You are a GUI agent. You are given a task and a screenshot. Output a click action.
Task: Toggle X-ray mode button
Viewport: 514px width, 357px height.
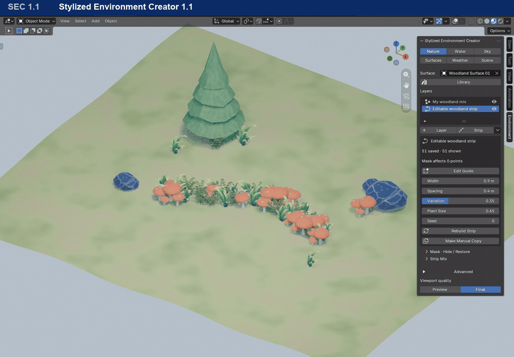coord(471,21)
